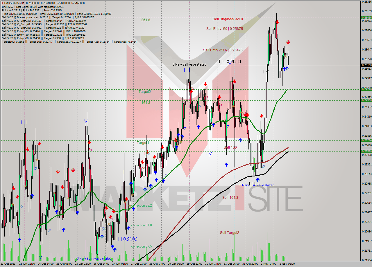Click the '27 Oct 22:00' time axis label
This screenshot has width=372, height=267.
click(138, 264)
